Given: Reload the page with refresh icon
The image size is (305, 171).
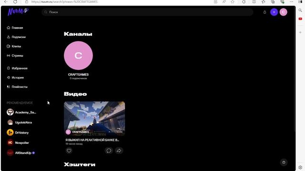Looking at the screenshot, I should tap(15, 2).
